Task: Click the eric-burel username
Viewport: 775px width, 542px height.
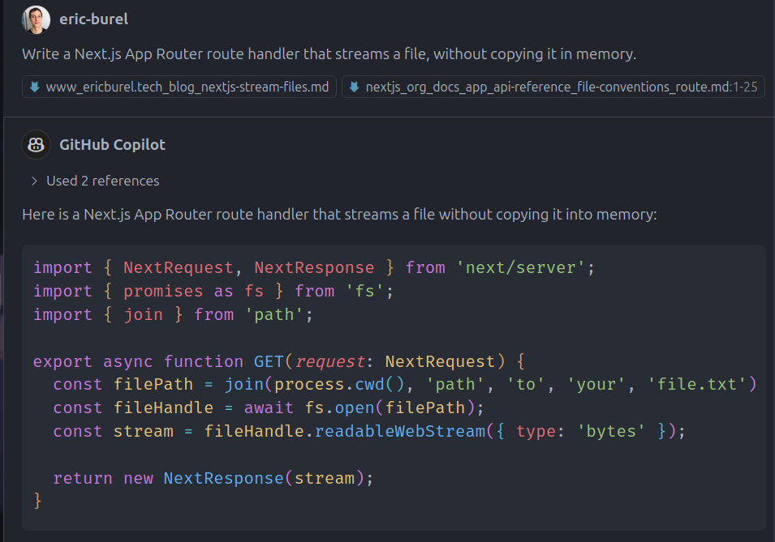Action: [94, 19]
